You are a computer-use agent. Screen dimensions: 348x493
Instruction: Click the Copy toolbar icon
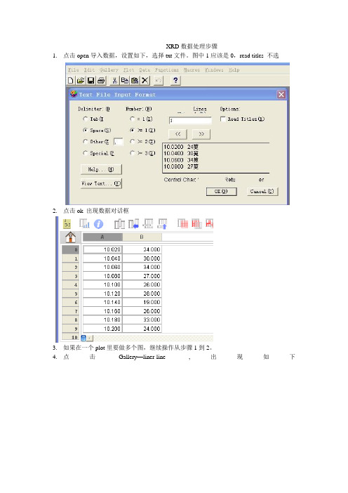125,81
